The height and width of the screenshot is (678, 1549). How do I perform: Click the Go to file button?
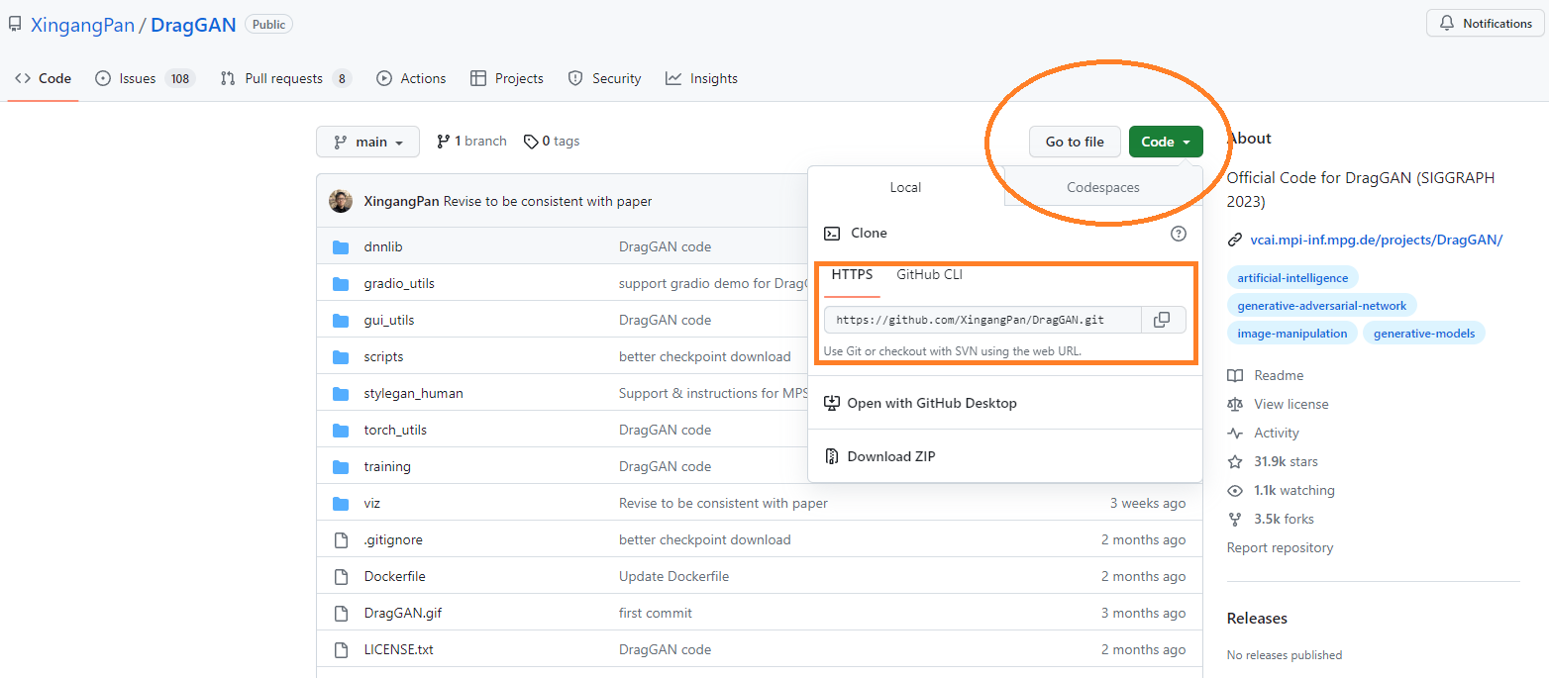click(1075, 142)
